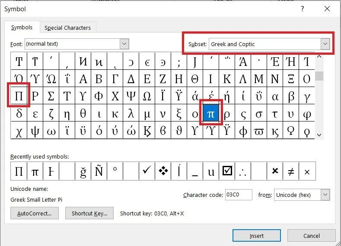Choose small pi π from recently used symbols
Screen dimensions: 341x246
click(35, 171)
